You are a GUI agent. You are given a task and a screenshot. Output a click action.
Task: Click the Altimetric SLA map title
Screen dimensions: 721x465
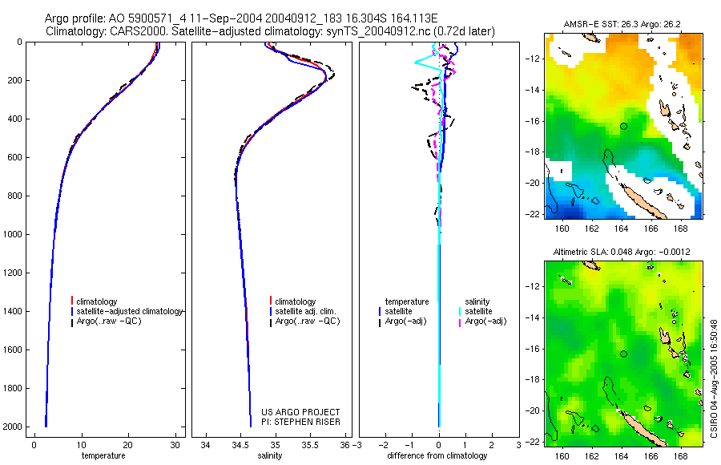point(621,252)
